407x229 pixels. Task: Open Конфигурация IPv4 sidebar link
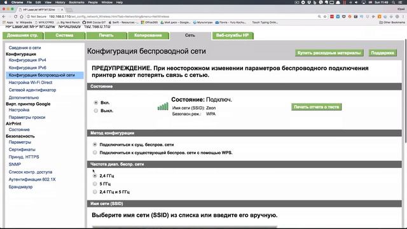[x=27, y=60]
